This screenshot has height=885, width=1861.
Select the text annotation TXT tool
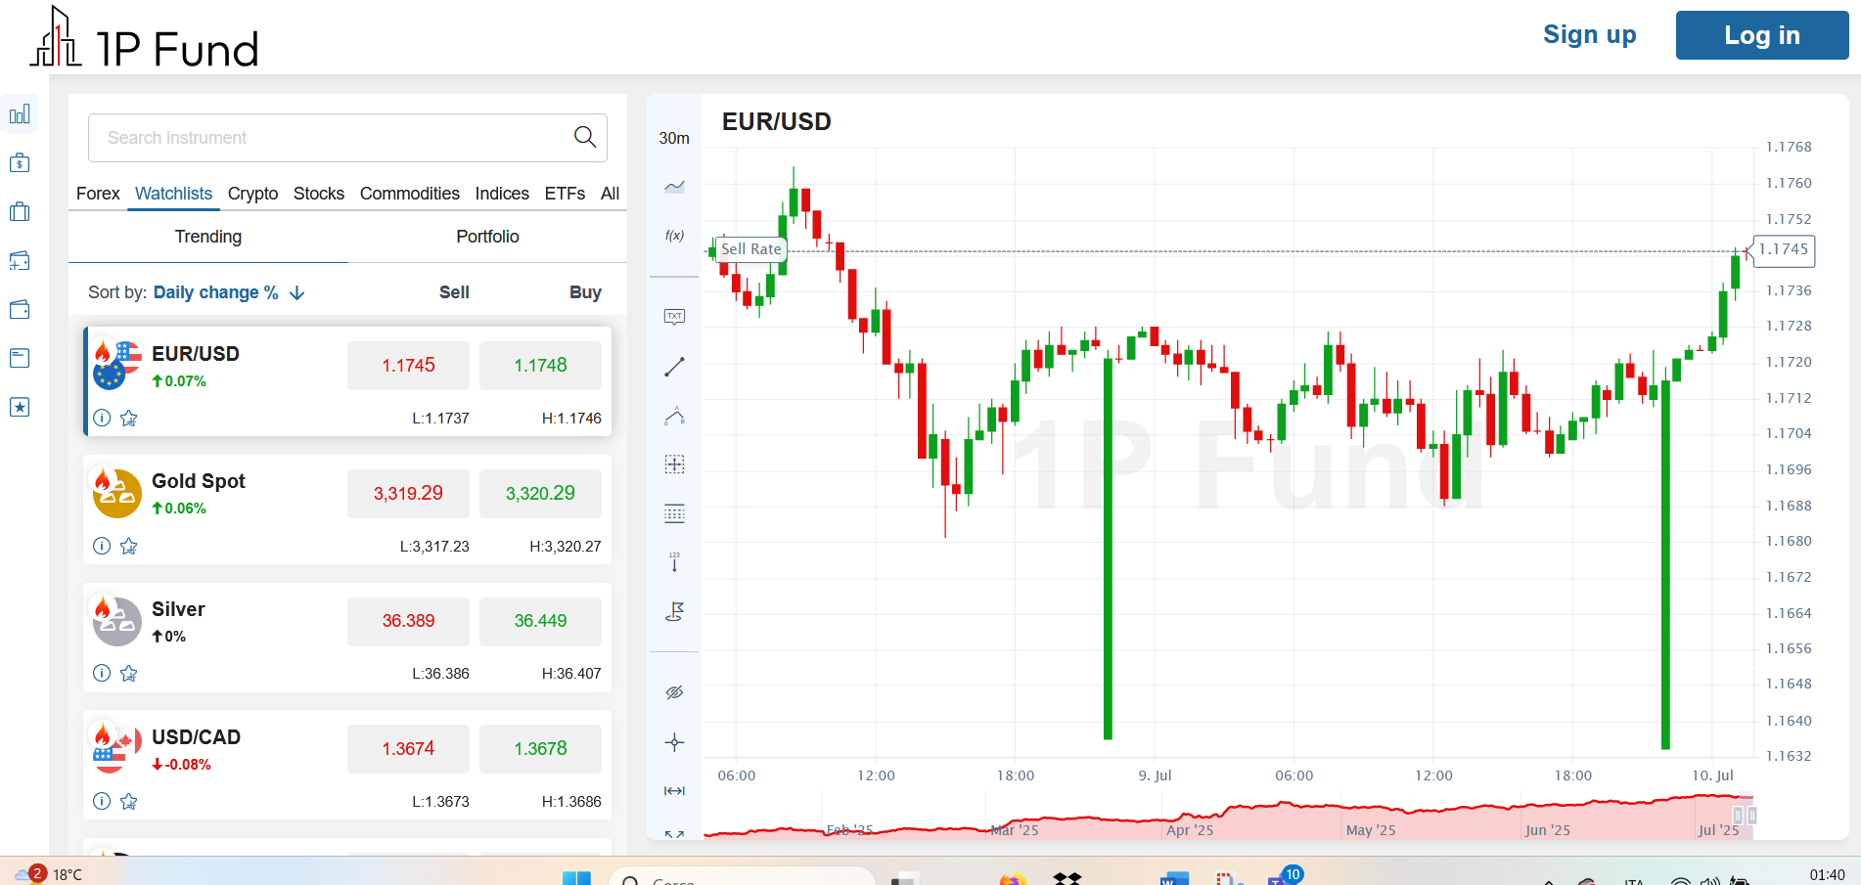[x=673, y=316]
